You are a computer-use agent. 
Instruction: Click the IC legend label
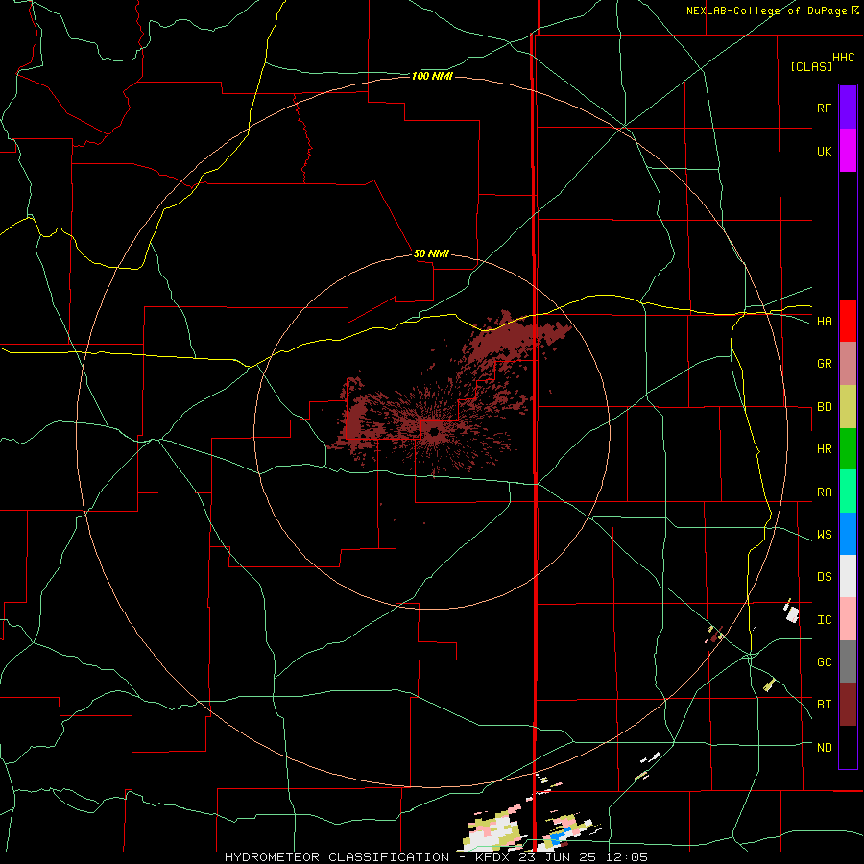click(824, 620)
